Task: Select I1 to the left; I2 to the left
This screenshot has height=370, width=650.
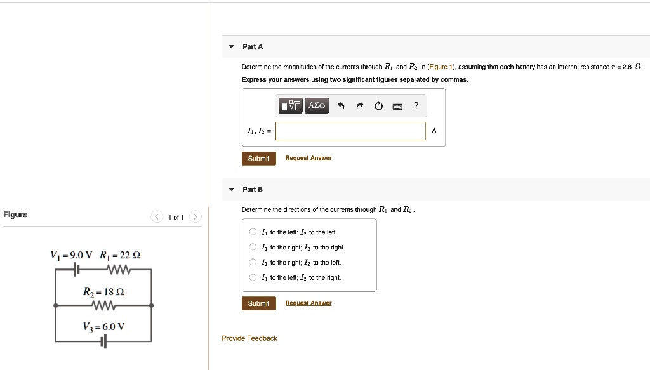Action: coord(253,232)
